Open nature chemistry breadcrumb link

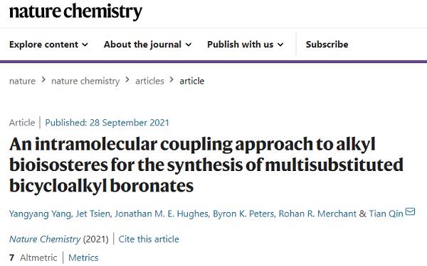click(x=85, y=81)
